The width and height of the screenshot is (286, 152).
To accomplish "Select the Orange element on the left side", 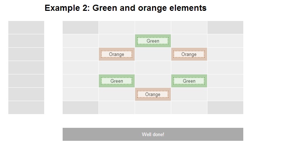I will tap(117, 54).
